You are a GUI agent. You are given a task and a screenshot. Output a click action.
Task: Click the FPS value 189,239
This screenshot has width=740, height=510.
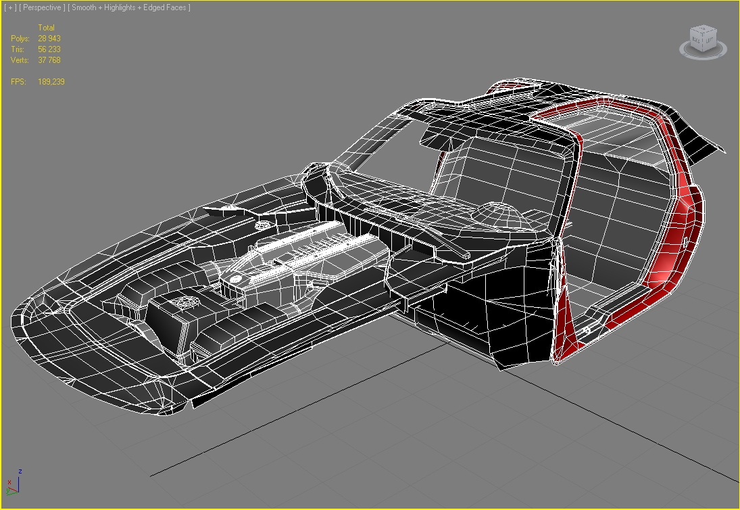tap(51, 82)
